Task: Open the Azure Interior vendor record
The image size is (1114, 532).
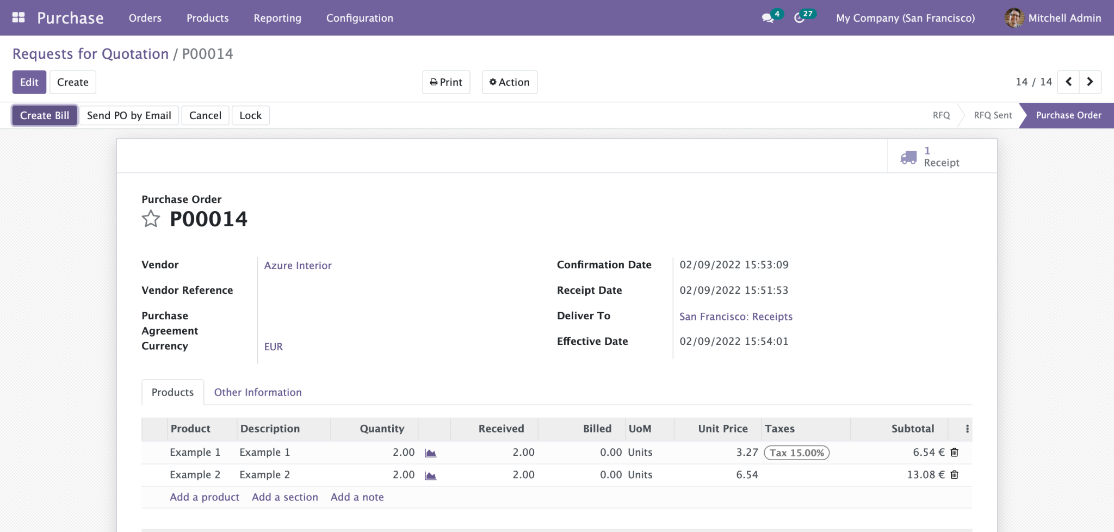Action: point(298,265)
